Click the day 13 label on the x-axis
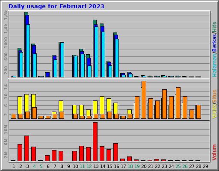This screenshot has height=171, width=219. pyautogui.click(x=96, y=166)
